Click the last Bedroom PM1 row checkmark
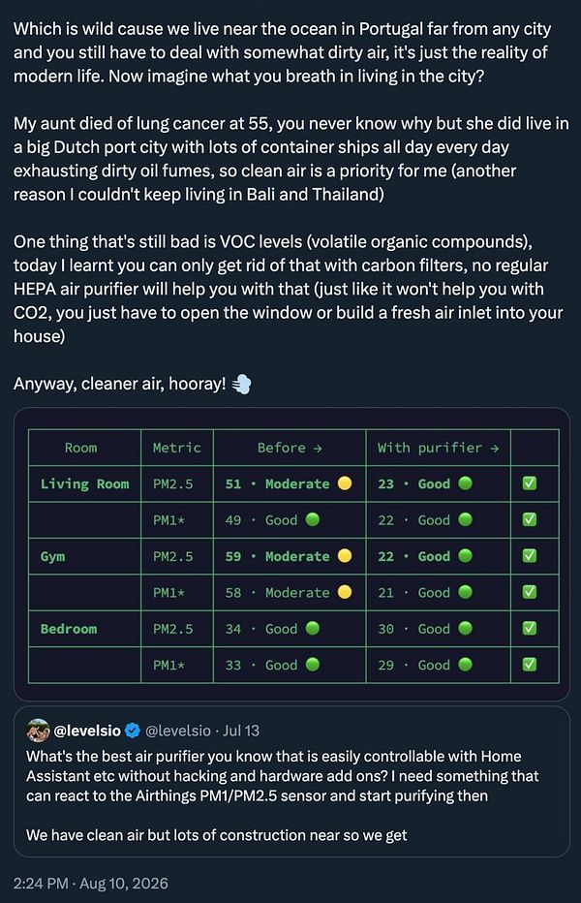The image size is (581, 903). click(x=529, y=665)
